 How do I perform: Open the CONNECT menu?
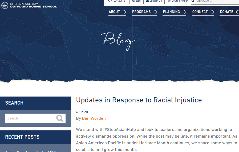point(200,12)
